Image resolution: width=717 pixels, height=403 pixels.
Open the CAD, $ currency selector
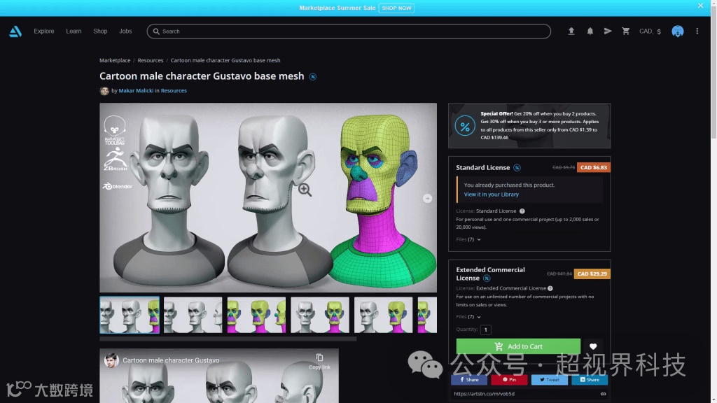click(650, 31)
